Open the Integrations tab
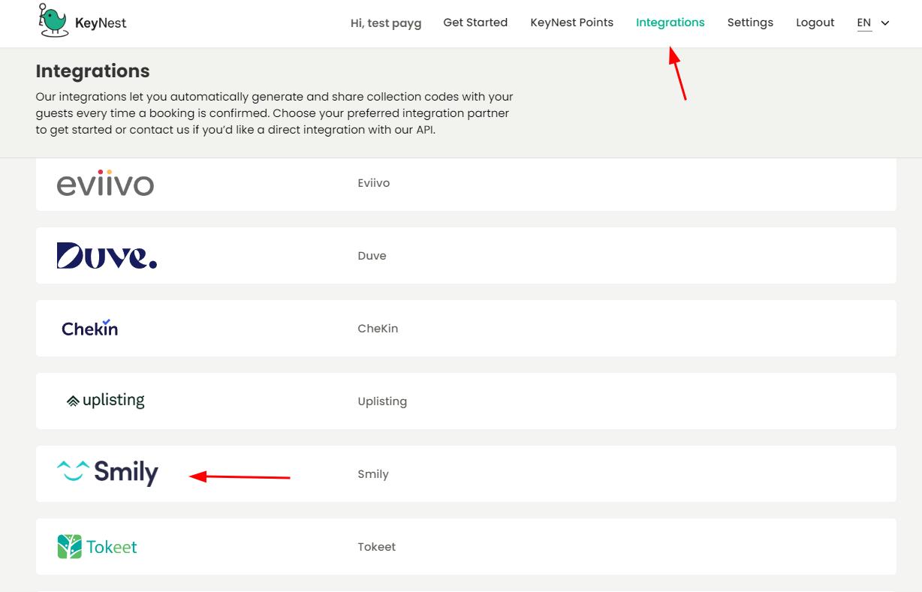This screenshot has height=592, width=922. click(670, 23)
